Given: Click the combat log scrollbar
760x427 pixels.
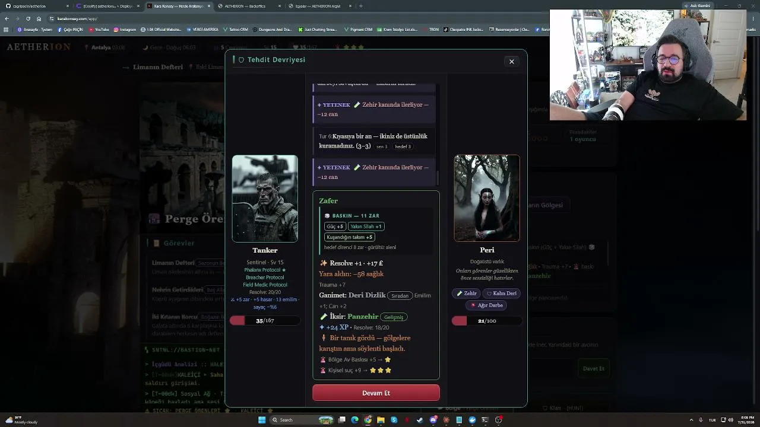Looking at the screenshot, I should (438, 177).
